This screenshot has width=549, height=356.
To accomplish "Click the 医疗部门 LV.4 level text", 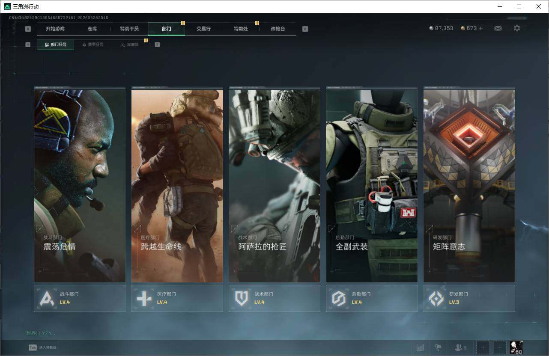I will (162, 302).
